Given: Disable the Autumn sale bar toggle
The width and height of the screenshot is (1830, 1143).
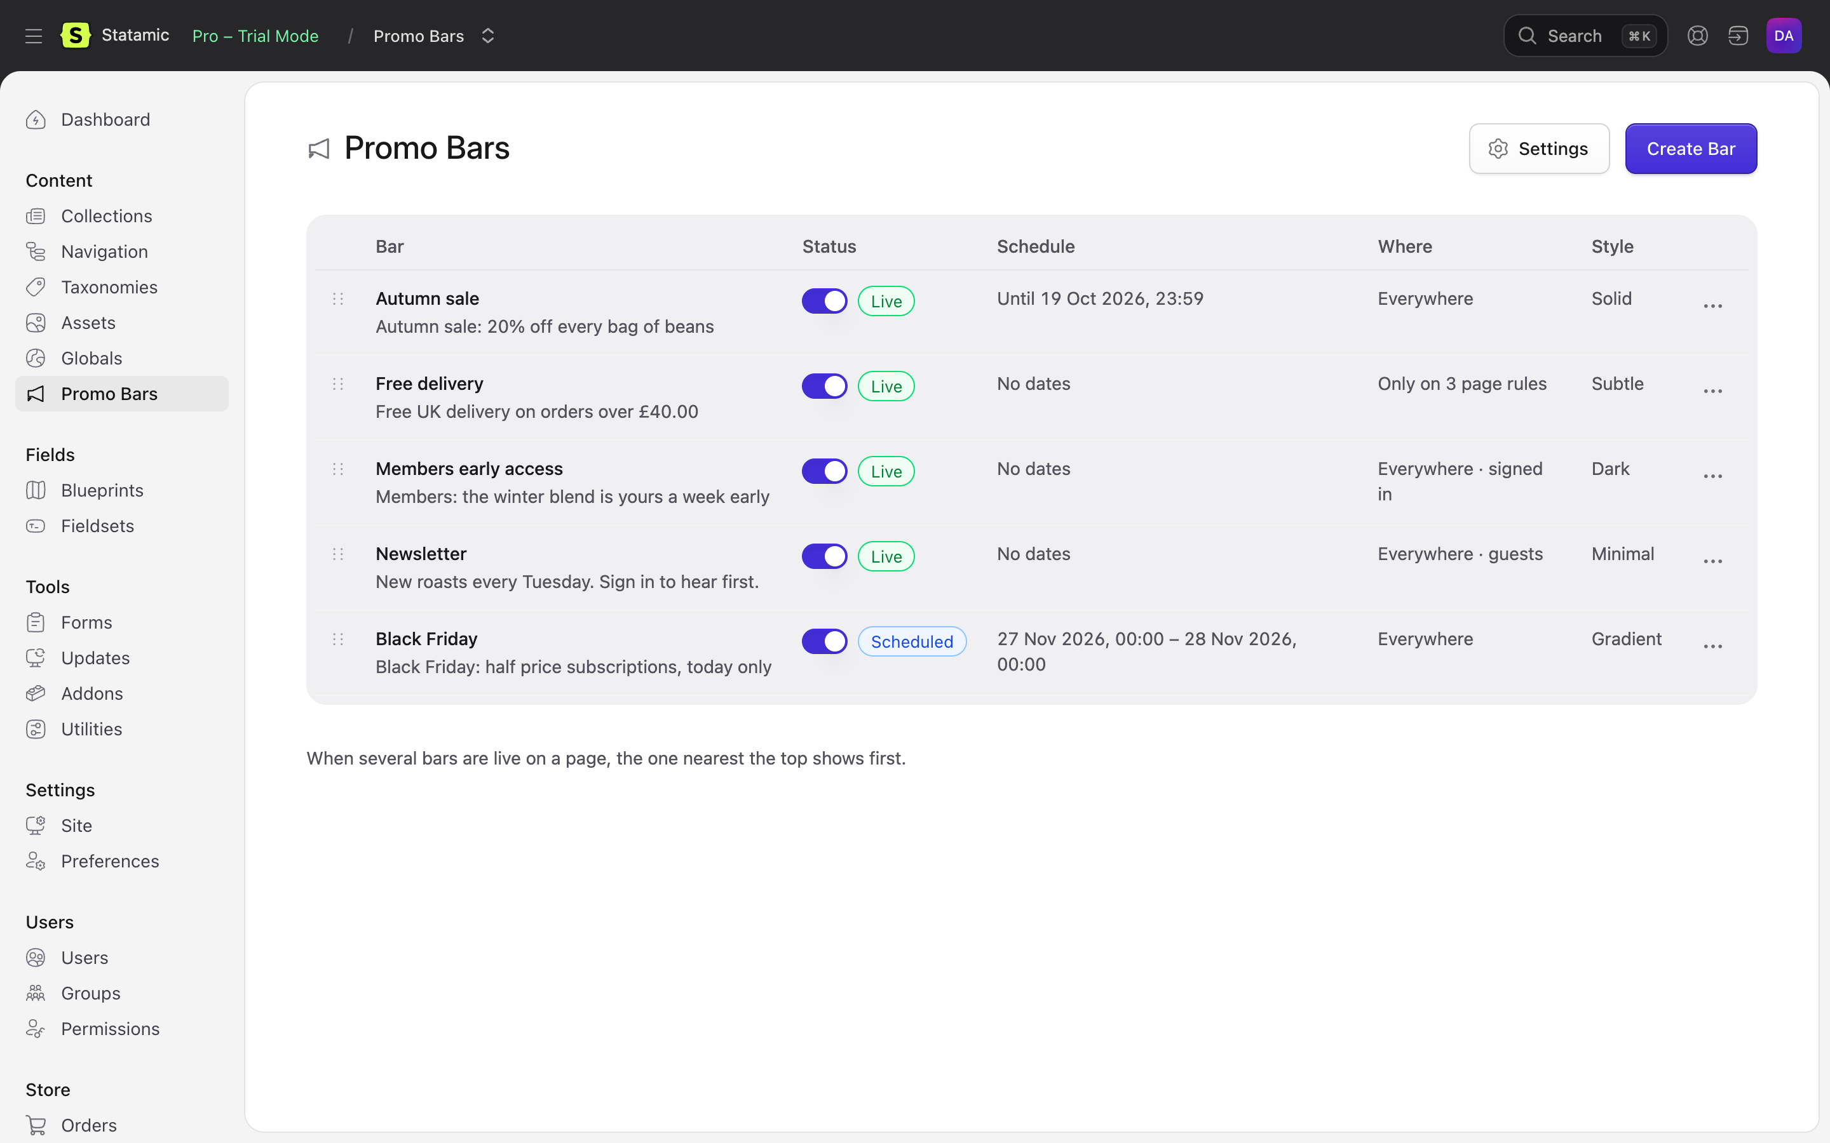Looking at the screenshot, I should click(x=824, y=301).
